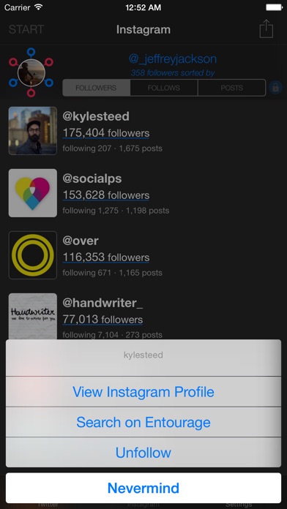Switch to the FOLLOWS segment
This screenshot has width=287, height=509.
pos(164,88)
